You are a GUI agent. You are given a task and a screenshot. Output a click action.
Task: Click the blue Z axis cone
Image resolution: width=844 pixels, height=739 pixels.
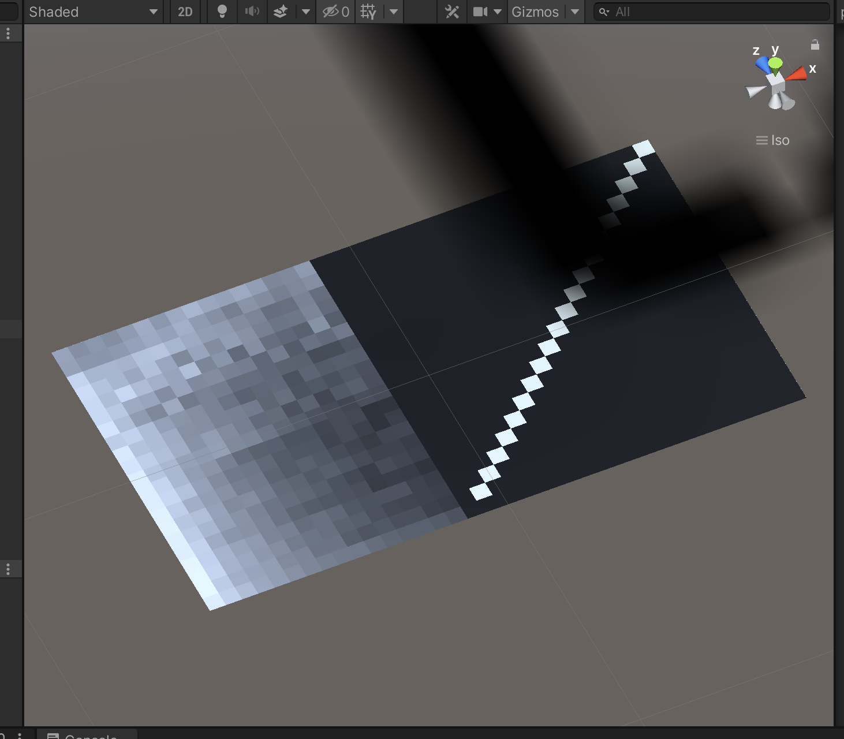click(x=763, y=64)
